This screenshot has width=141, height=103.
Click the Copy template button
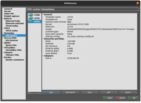tap(90, 92)
